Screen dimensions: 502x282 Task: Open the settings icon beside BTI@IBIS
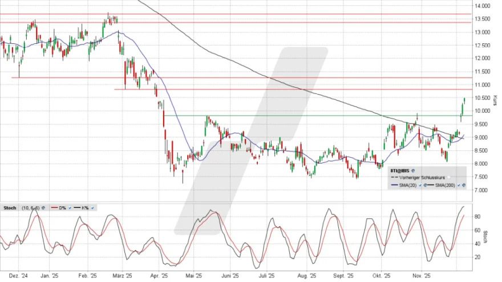point(413,170)
